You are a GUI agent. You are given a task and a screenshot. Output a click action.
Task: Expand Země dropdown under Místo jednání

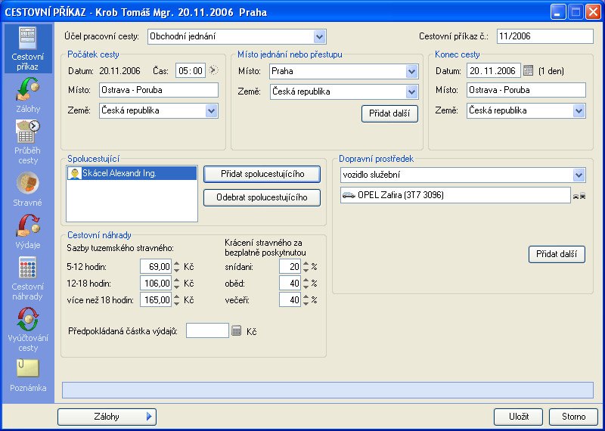coord(411,91)
